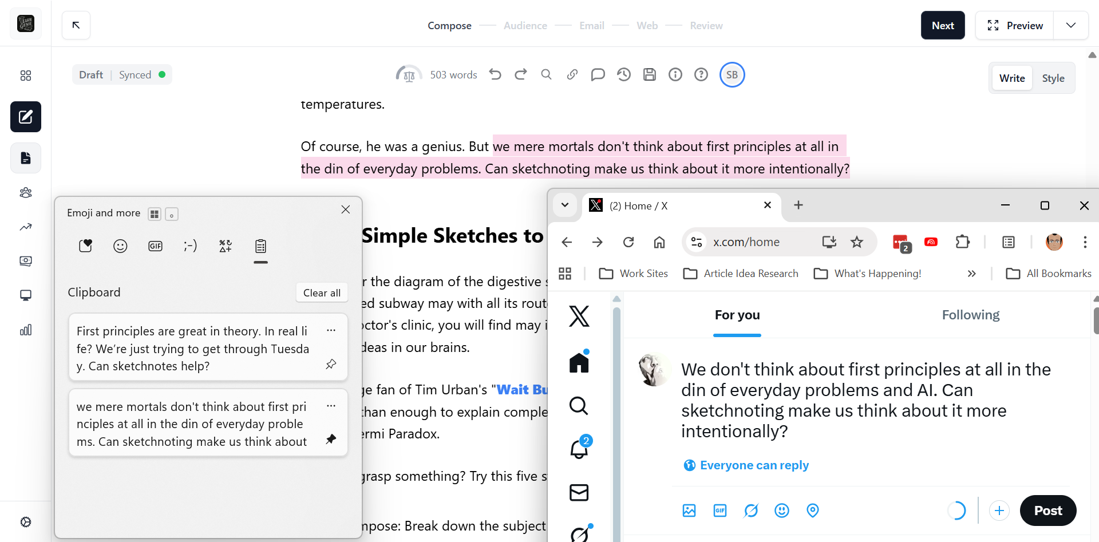Click the save disk icon
The height and width of the screenshot is (542, 1099).
tap(650, 74)
